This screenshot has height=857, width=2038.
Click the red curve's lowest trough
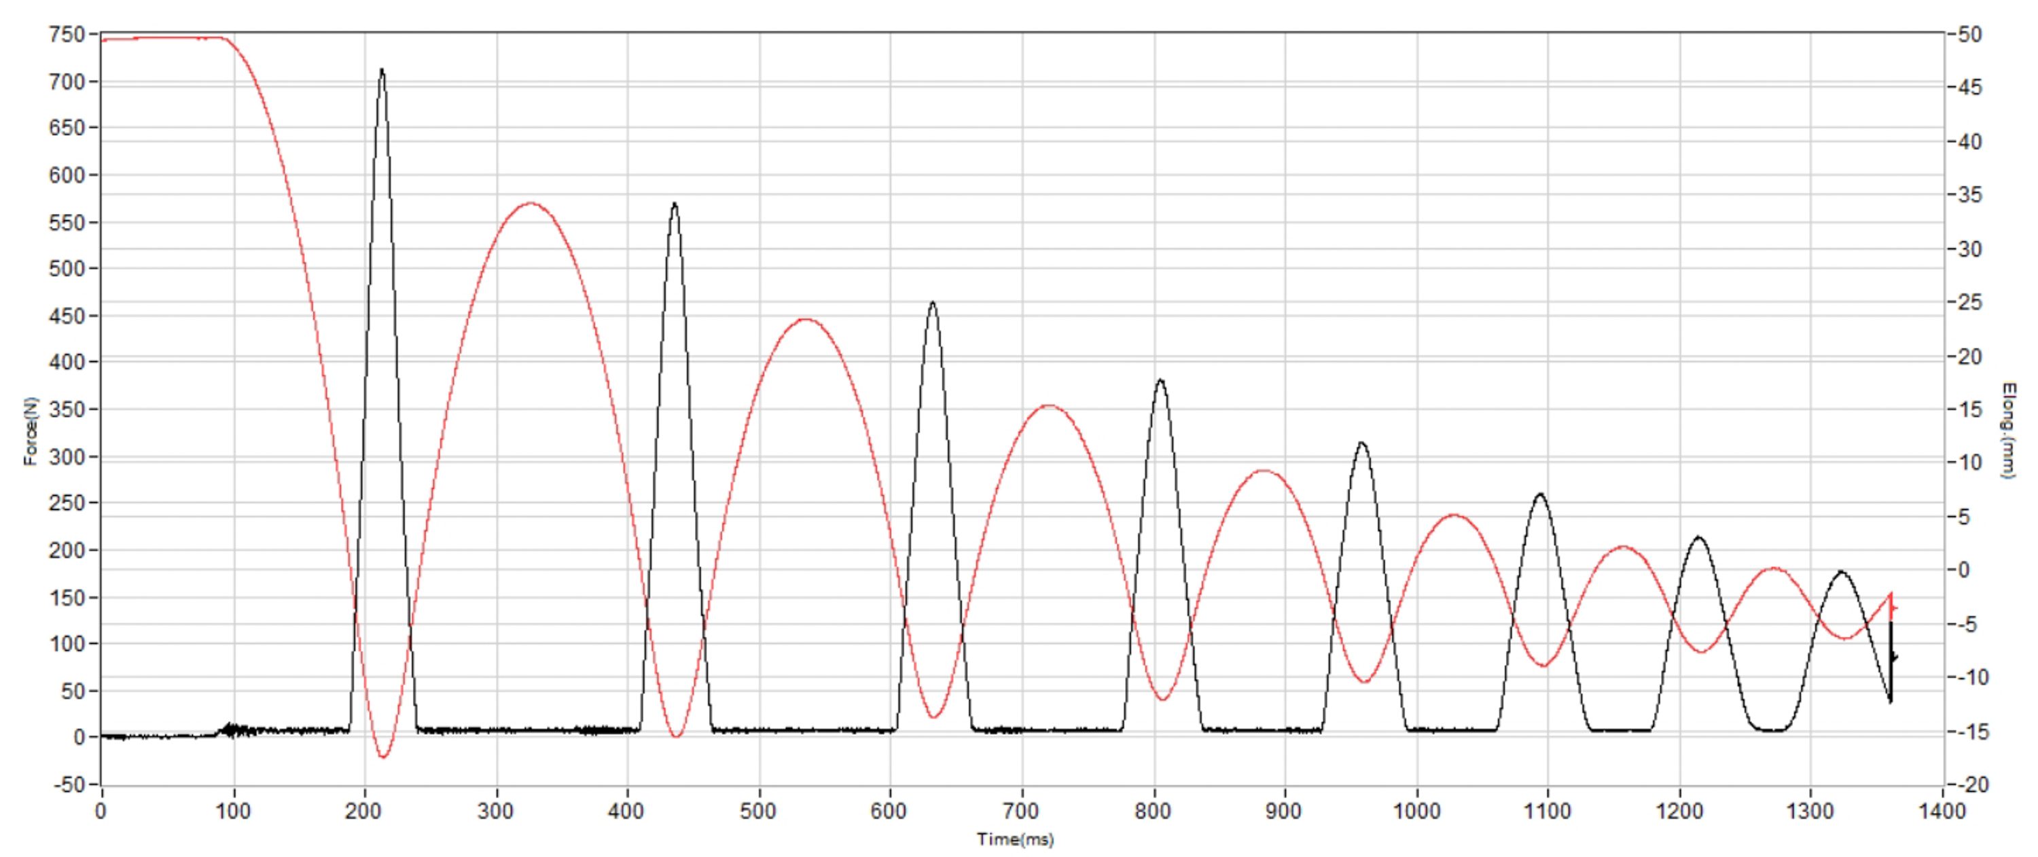pyautogui.click(x=383, y=756)
